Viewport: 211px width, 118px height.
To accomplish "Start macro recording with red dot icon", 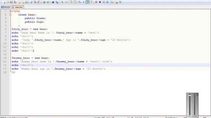I will pyautogui.click(x=96, y=2).
